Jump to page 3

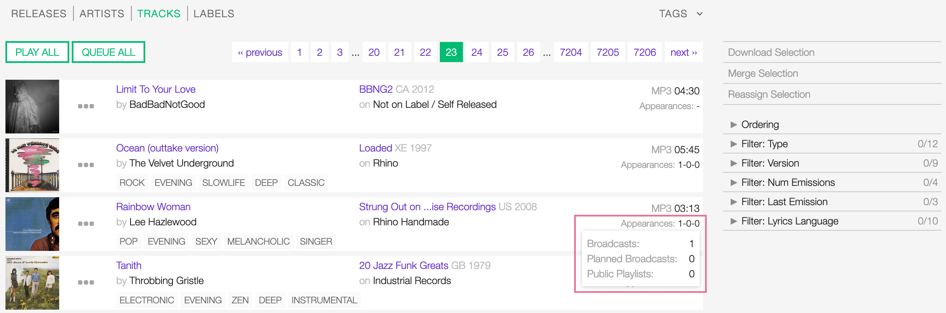[x=340, y=52]
